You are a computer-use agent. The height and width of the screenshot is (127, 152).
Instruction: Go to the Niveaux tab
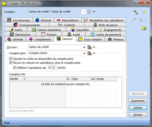[x=116, y=39]
